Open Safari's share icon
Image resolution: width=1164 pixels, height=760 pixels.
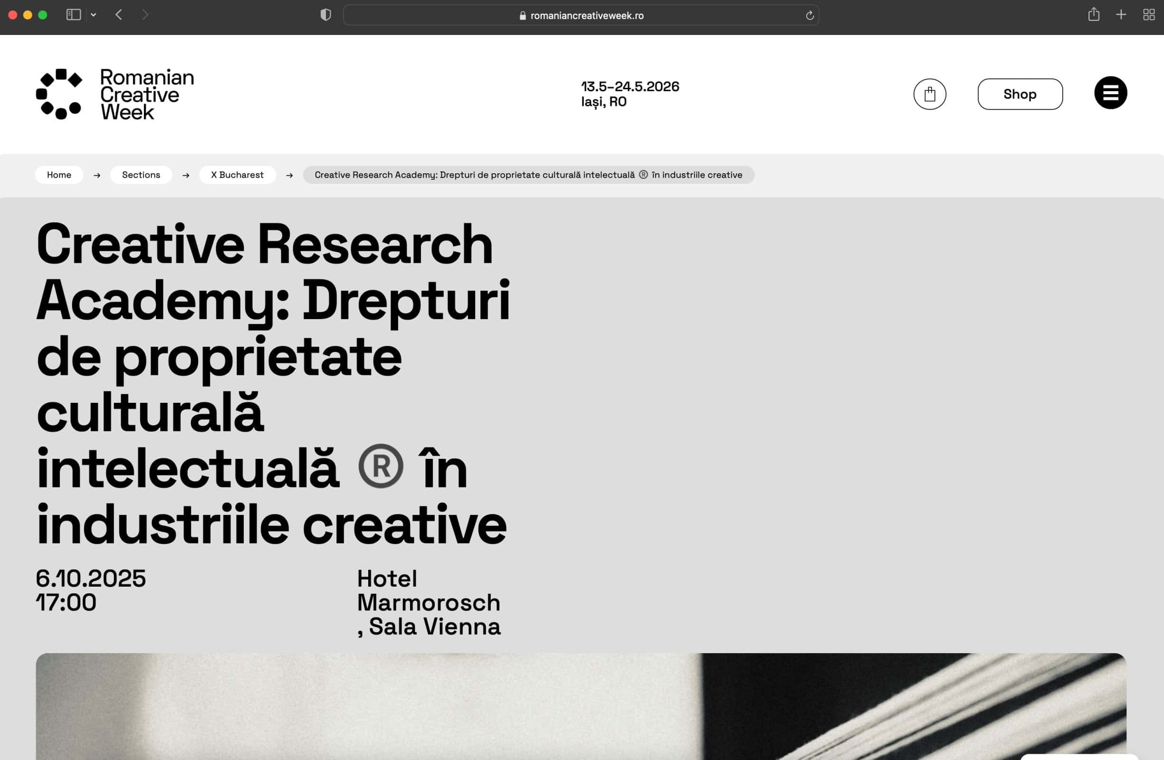pyautogui.click(x=1094, y=15)
